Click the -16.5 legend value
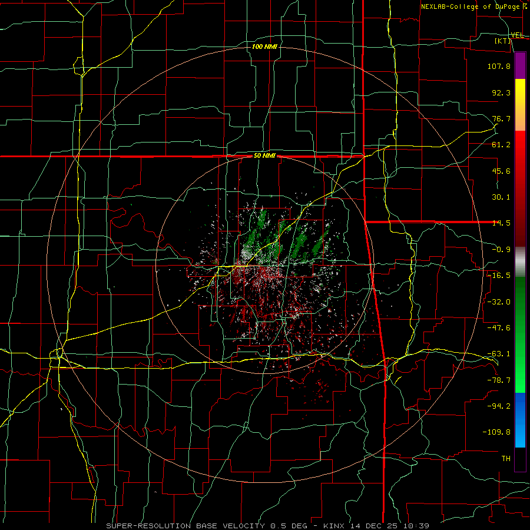Screen dimensions: 530x530 click(499, 276)
